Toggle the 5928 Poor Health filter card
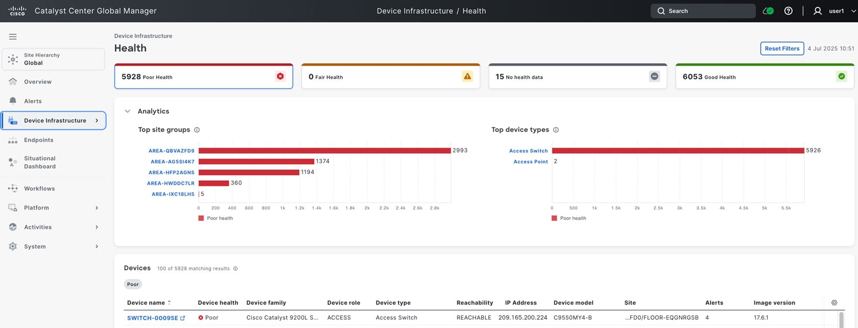 (x=204, y=76)
